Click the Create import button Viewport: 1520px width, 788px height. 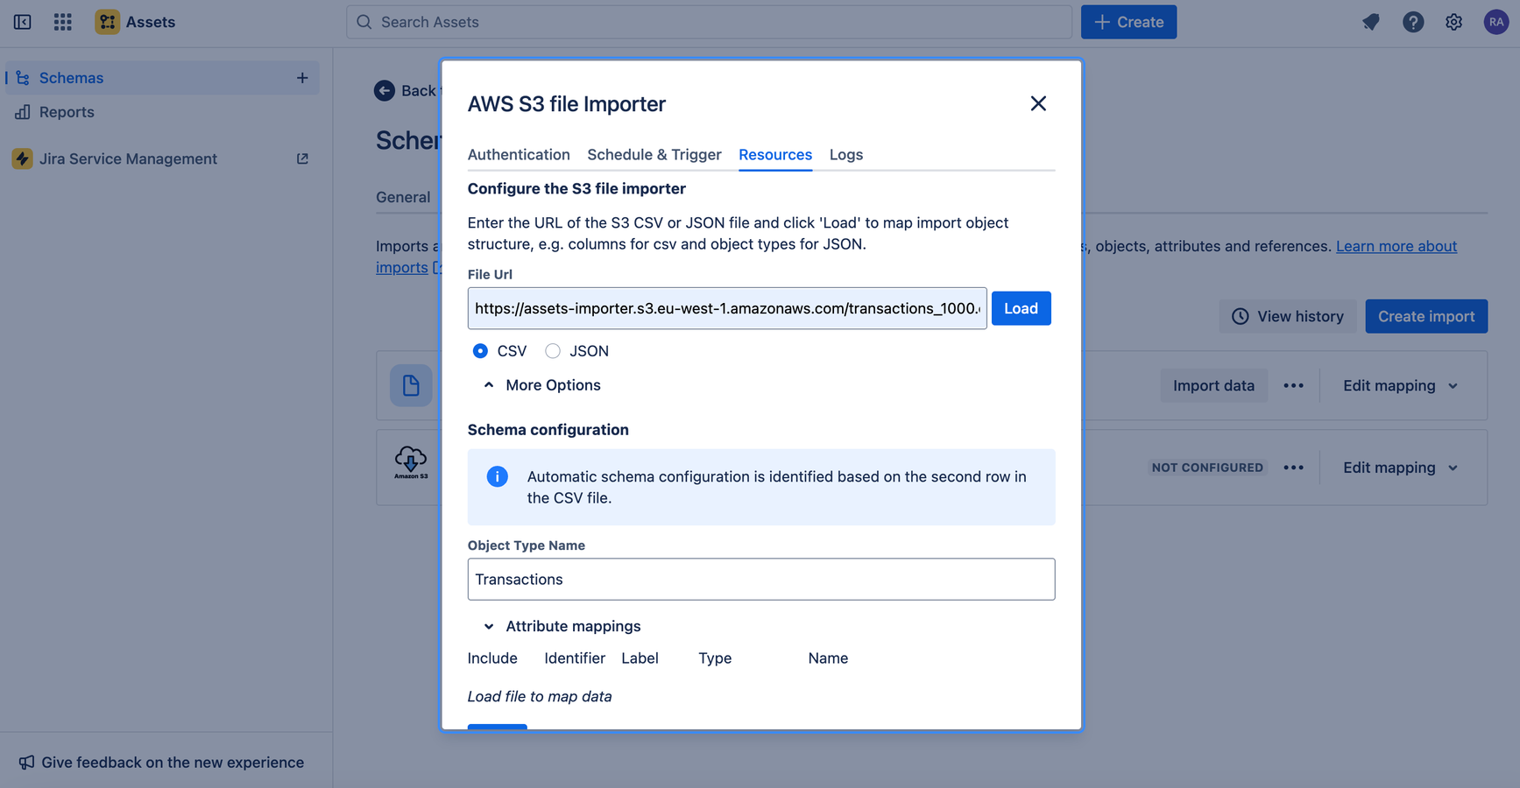click(x=1426, y=316)
